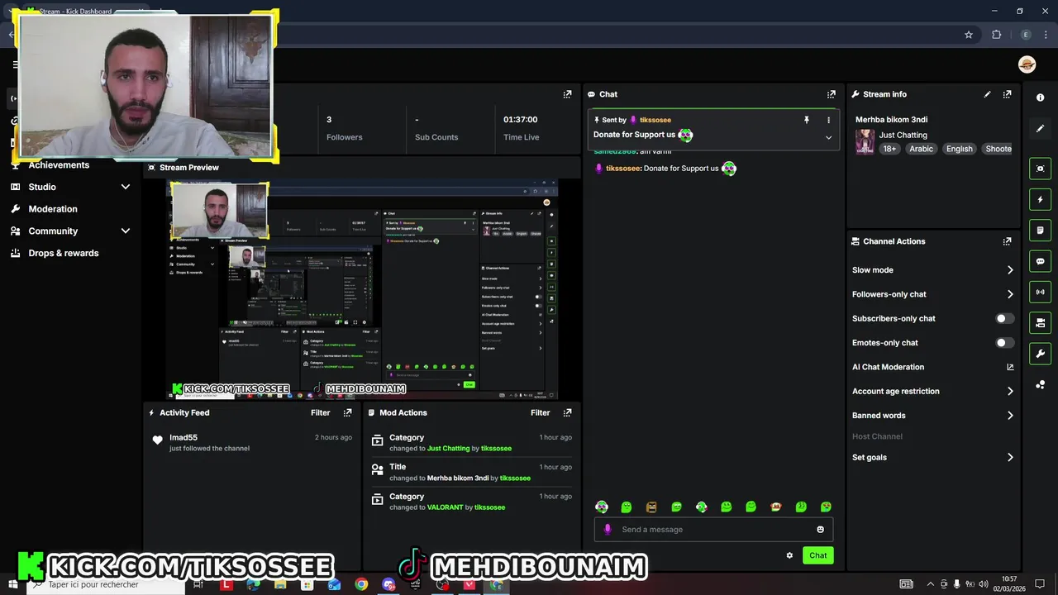The image size is (1058, 595).
Task: Toggle Emotes-only chat switch
Action: pos(1004,342)
